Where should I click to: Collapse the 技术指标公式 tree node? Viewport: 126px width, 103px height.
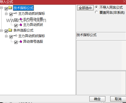[1, 8]
